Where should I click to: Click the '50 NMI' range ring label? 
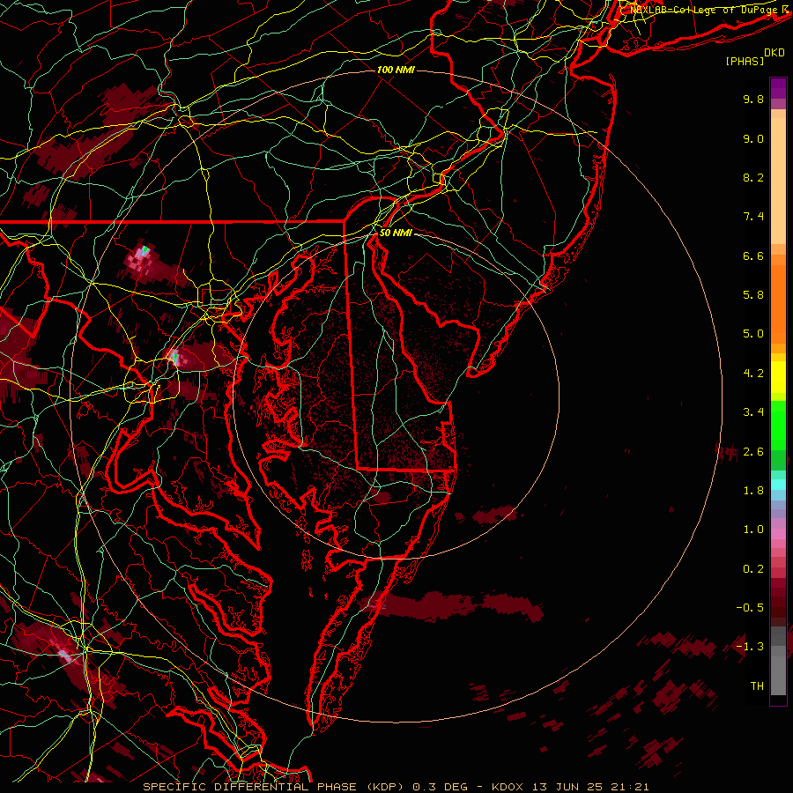click(x=396, y=233)
